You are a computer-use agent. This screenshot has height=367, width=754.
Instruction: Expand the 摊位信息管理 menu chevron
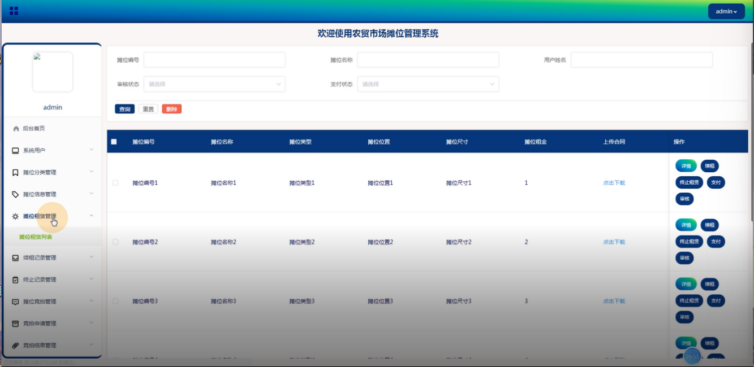pyautogui.click(x=92, y=194)
